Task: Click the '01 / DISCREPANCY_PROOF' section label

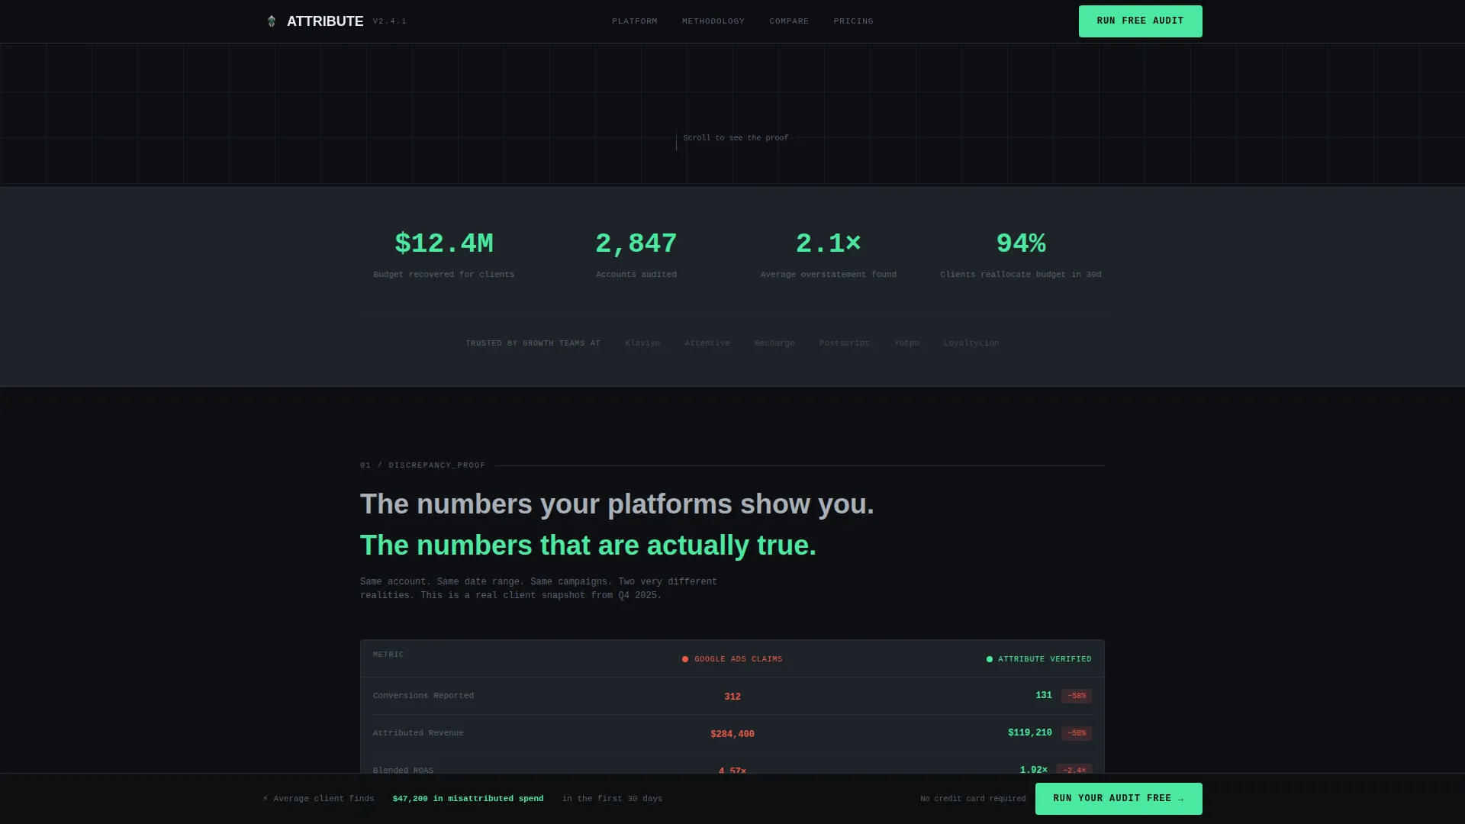Action: [x=423, y=465]
